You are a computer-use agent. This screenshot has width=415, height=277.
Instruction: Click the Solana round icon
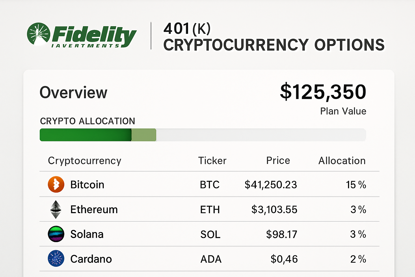[56, 234]
